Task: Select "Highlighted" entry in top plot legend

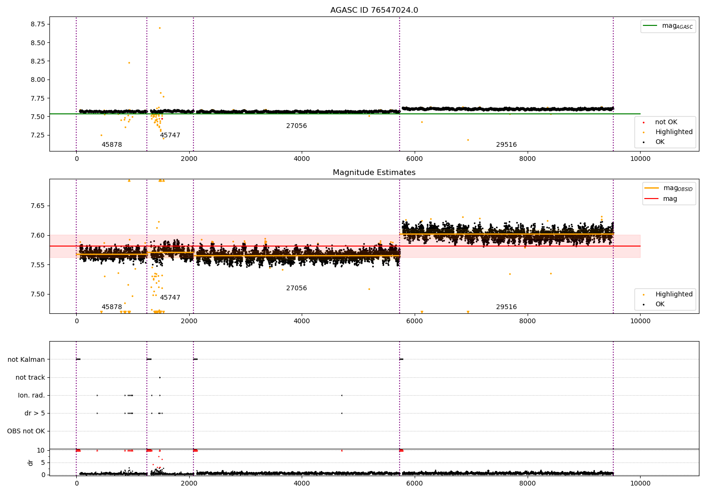Action: point(674,132)
